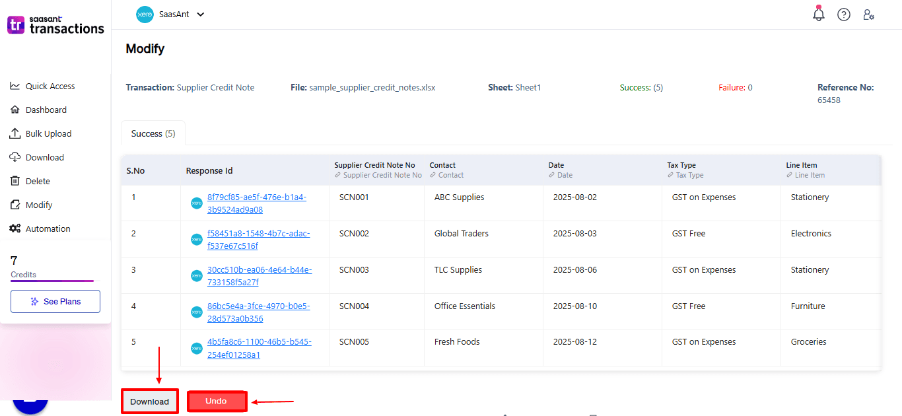Select Download from the sidebar menu
902x416 pixels.
pyautogui.click(x=15, y=156)
